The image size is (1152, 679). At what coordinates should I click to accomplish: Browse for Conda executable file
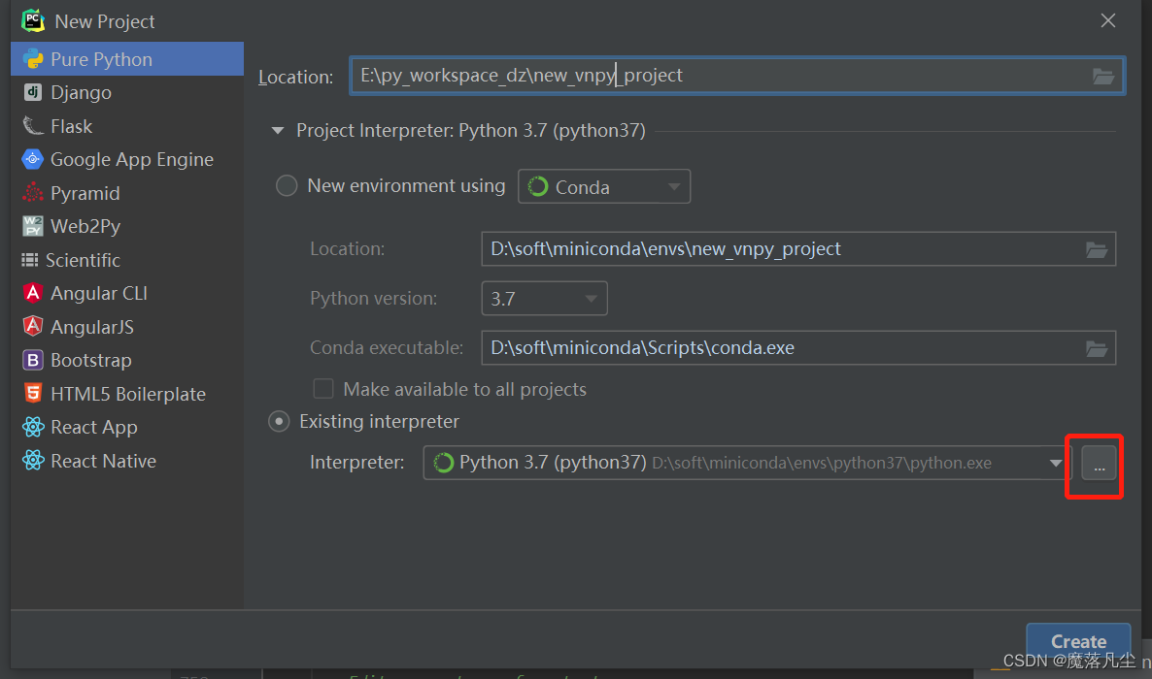click(x=1097, y=348)
